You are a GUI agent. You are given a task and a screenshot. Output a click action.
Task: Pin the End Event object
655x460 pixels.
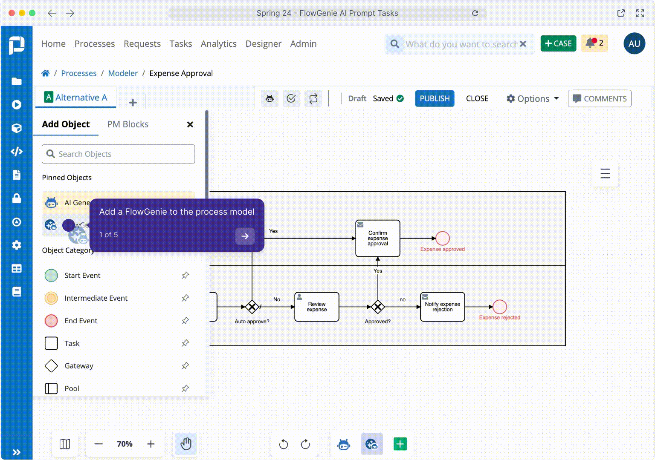[185, 320]
